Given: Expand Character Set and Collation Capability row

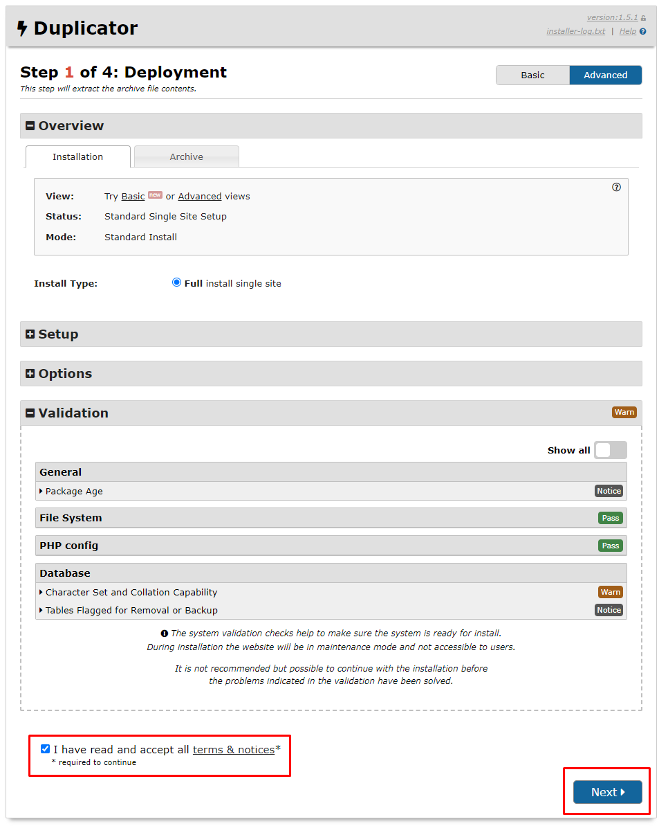Looking at the screenshot, I should 331,592.
